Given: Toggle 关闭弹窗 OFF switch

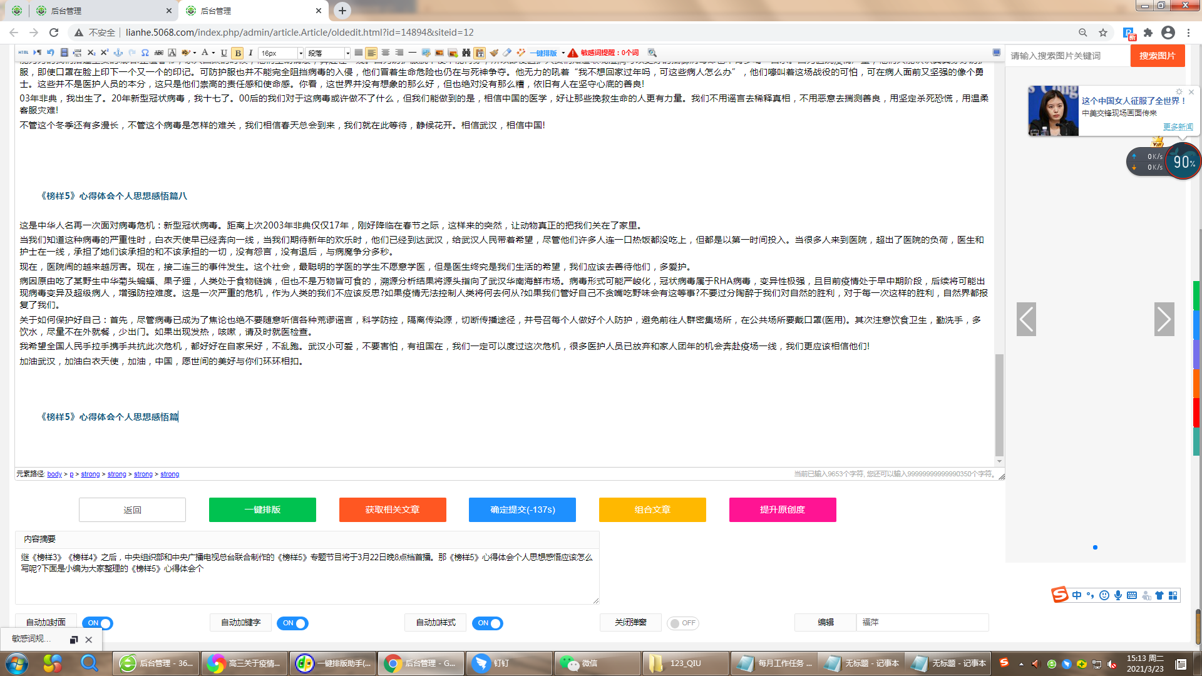Looking at the screenshot, I should [x=683, y=623].
